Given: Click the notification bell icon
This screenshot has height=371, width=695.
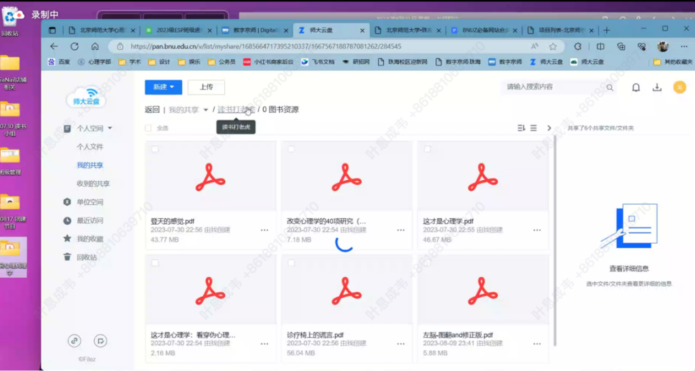Looking at the screenshot, I should coord(636,87).
